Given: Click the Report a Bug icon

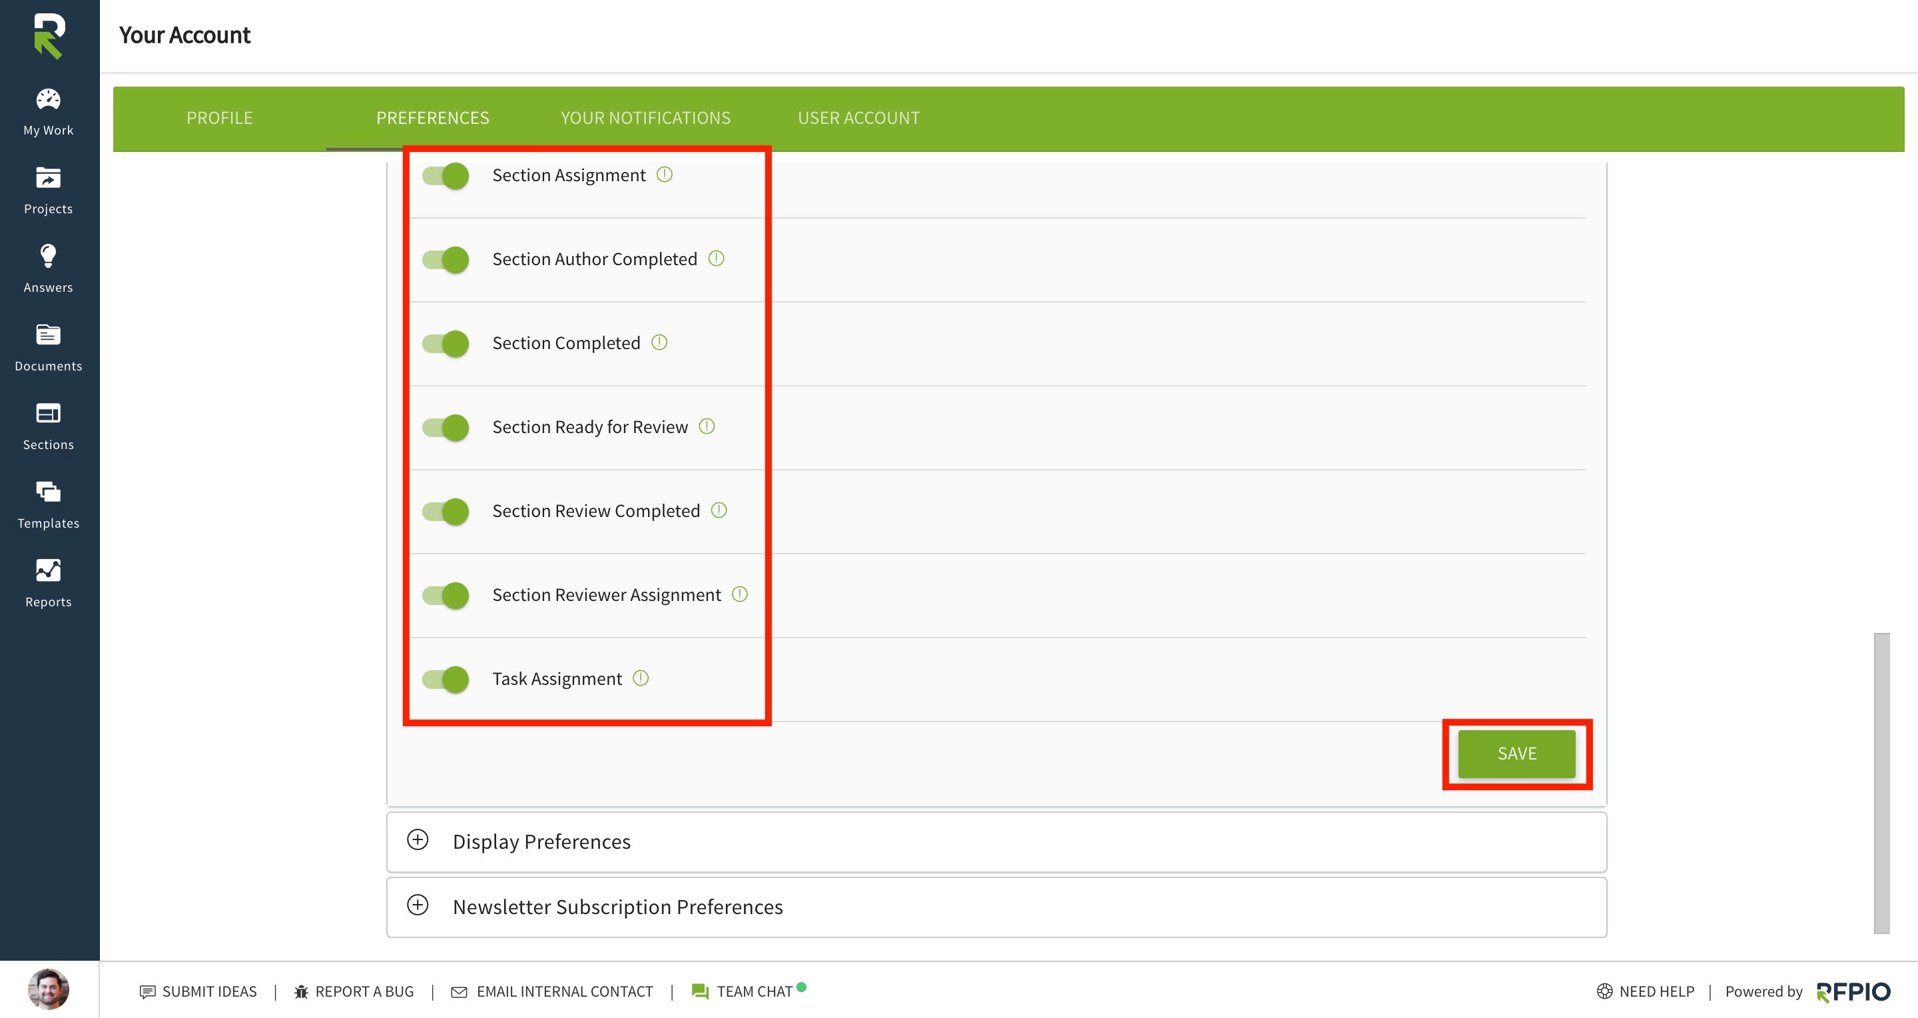Looking at the screenshot, I should (301, 991).
